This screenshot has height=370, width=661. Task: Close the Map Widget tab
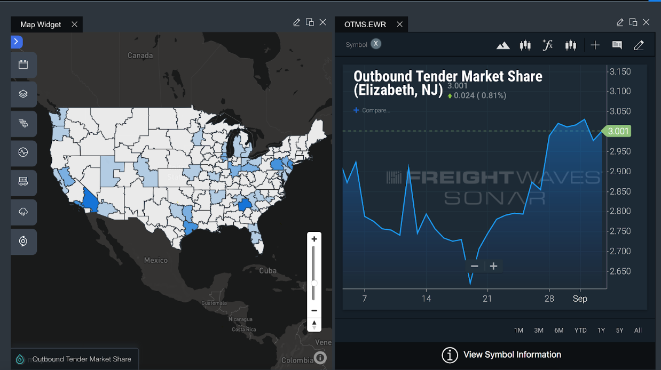(x=74, y=25)
